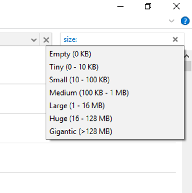Select Medium (100 KB - 1 MB)
This screenshot has width=192, height=193.
(x=89, y=93)
